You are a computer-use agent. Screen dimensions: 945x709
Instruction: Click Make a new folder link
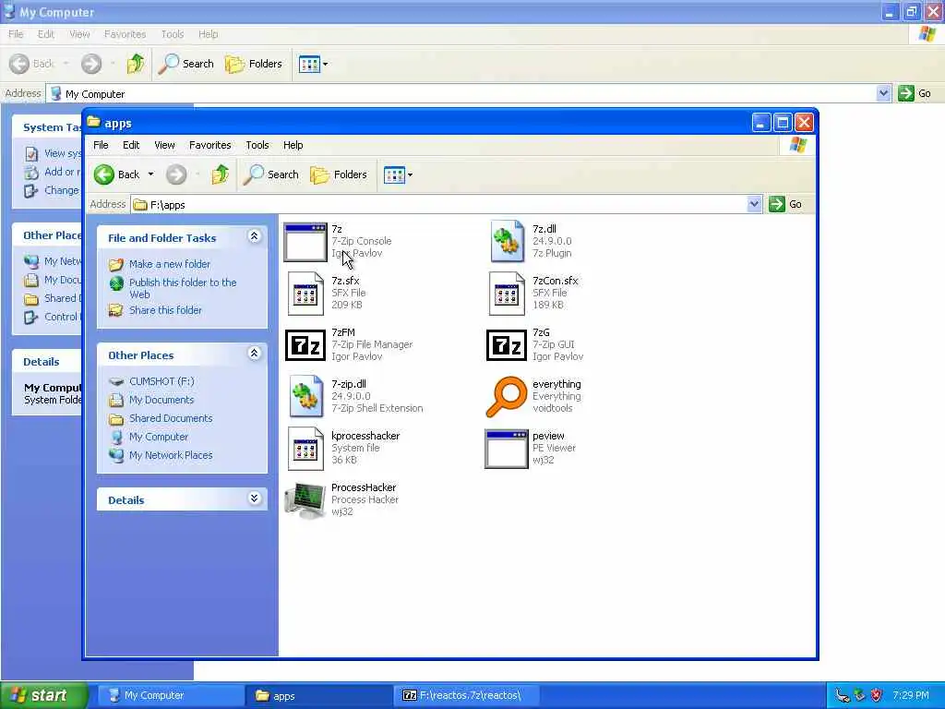coord(170,264)
